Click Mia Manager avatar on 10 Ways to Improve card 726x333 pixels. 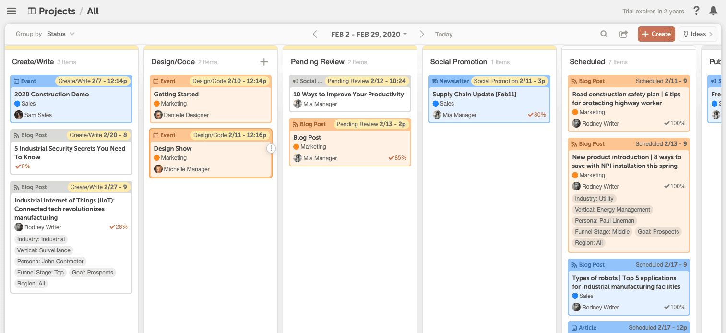click(x=298, y=104)
